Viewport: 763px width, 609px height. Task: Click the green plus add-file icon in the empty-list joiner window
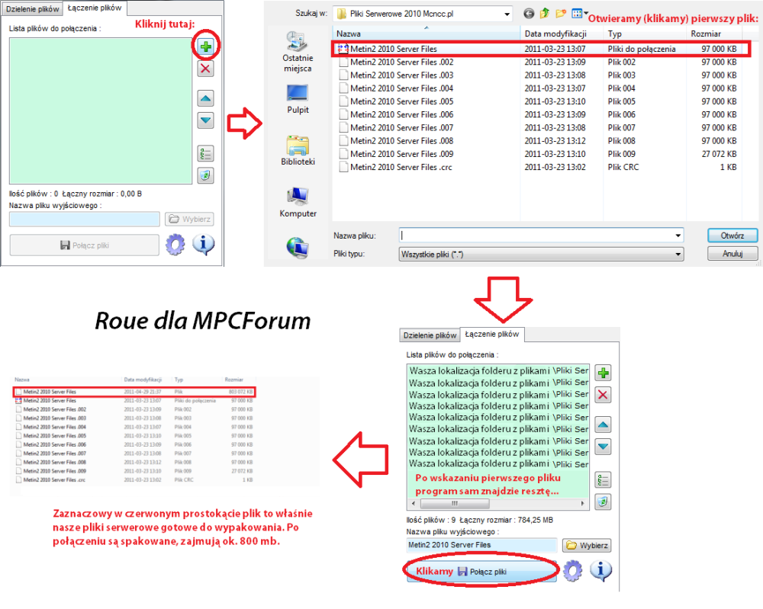[x=206, y=46]
